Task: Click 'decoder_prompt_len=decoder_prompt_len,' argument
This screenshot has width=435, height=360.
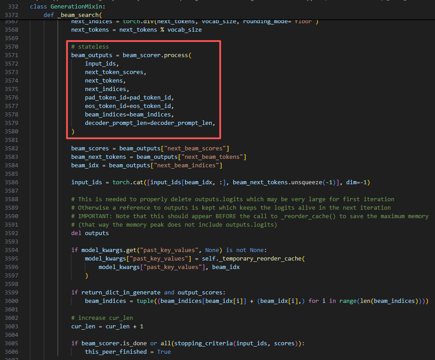Action: coord(150,123)
